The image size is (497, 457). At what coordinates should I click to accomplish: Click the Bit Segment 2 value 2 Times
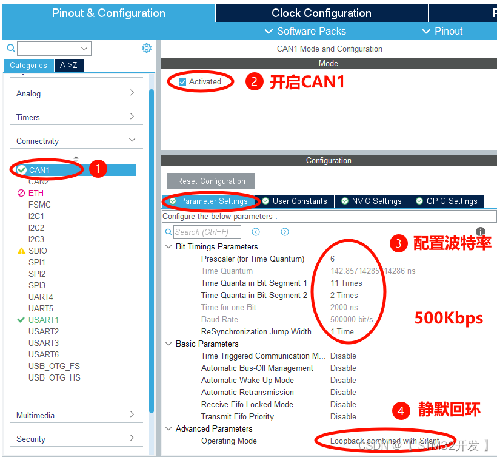(x=344, y=295)
